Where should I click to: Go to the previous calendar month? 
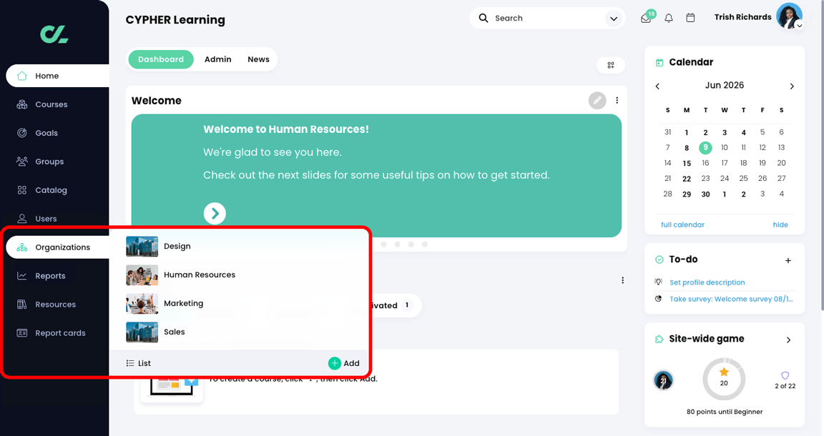pos(657,86)
